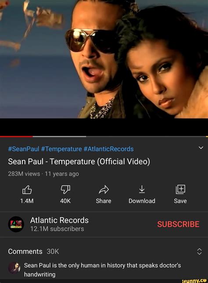The height and width of the screenshot is (283, 208).
Task: Tap the thumbs-up like icon
Action: tap(27, 189)
